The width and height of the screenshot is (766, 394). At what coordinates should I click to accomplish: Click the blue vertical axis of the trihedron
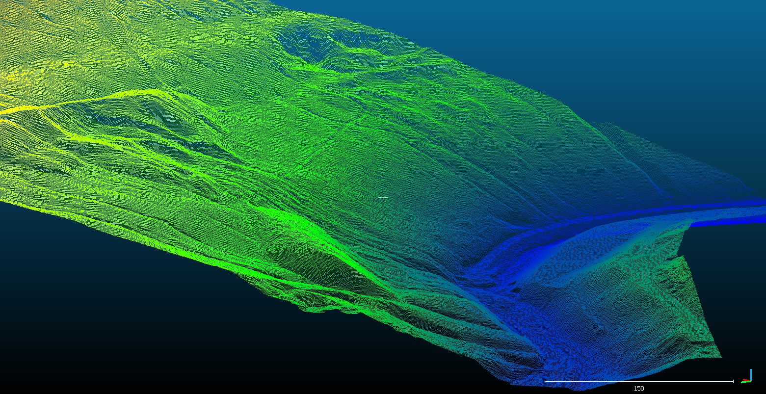750,374
